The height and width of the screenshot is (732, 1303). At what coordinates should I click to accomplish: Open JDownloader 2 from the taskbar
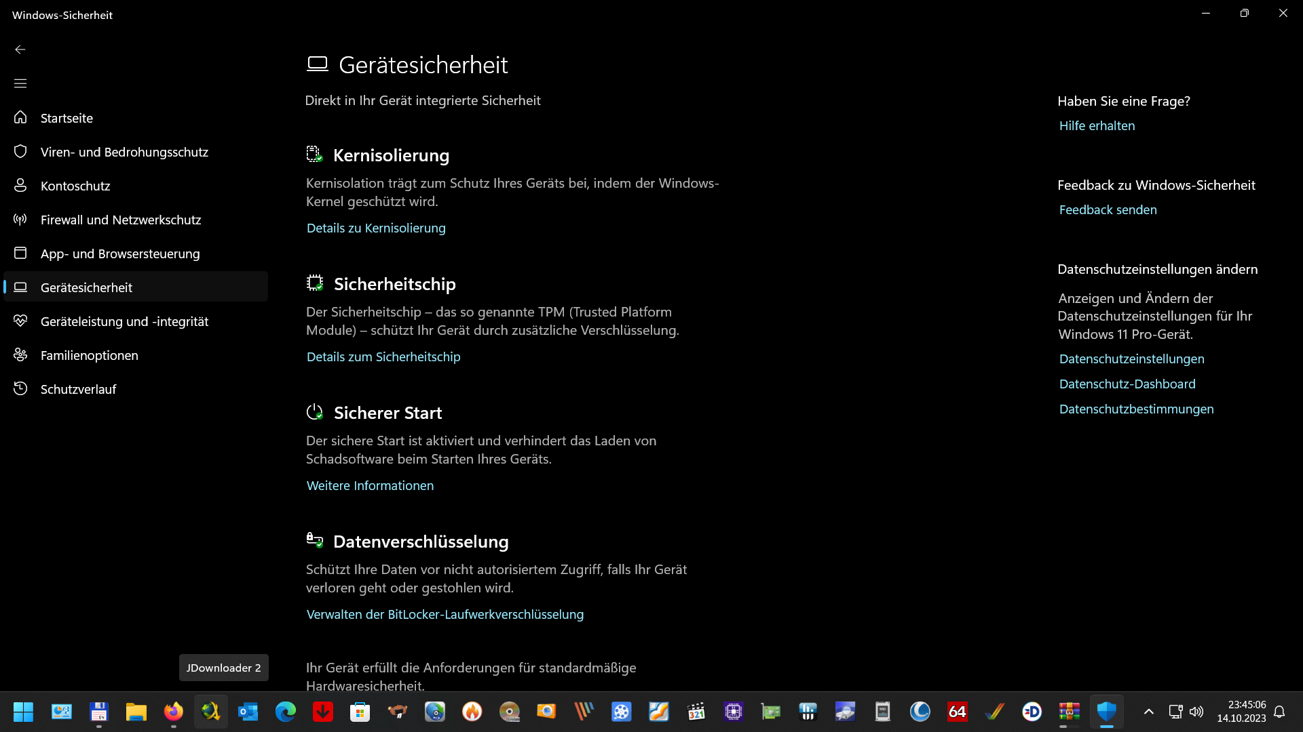[210, 712]
